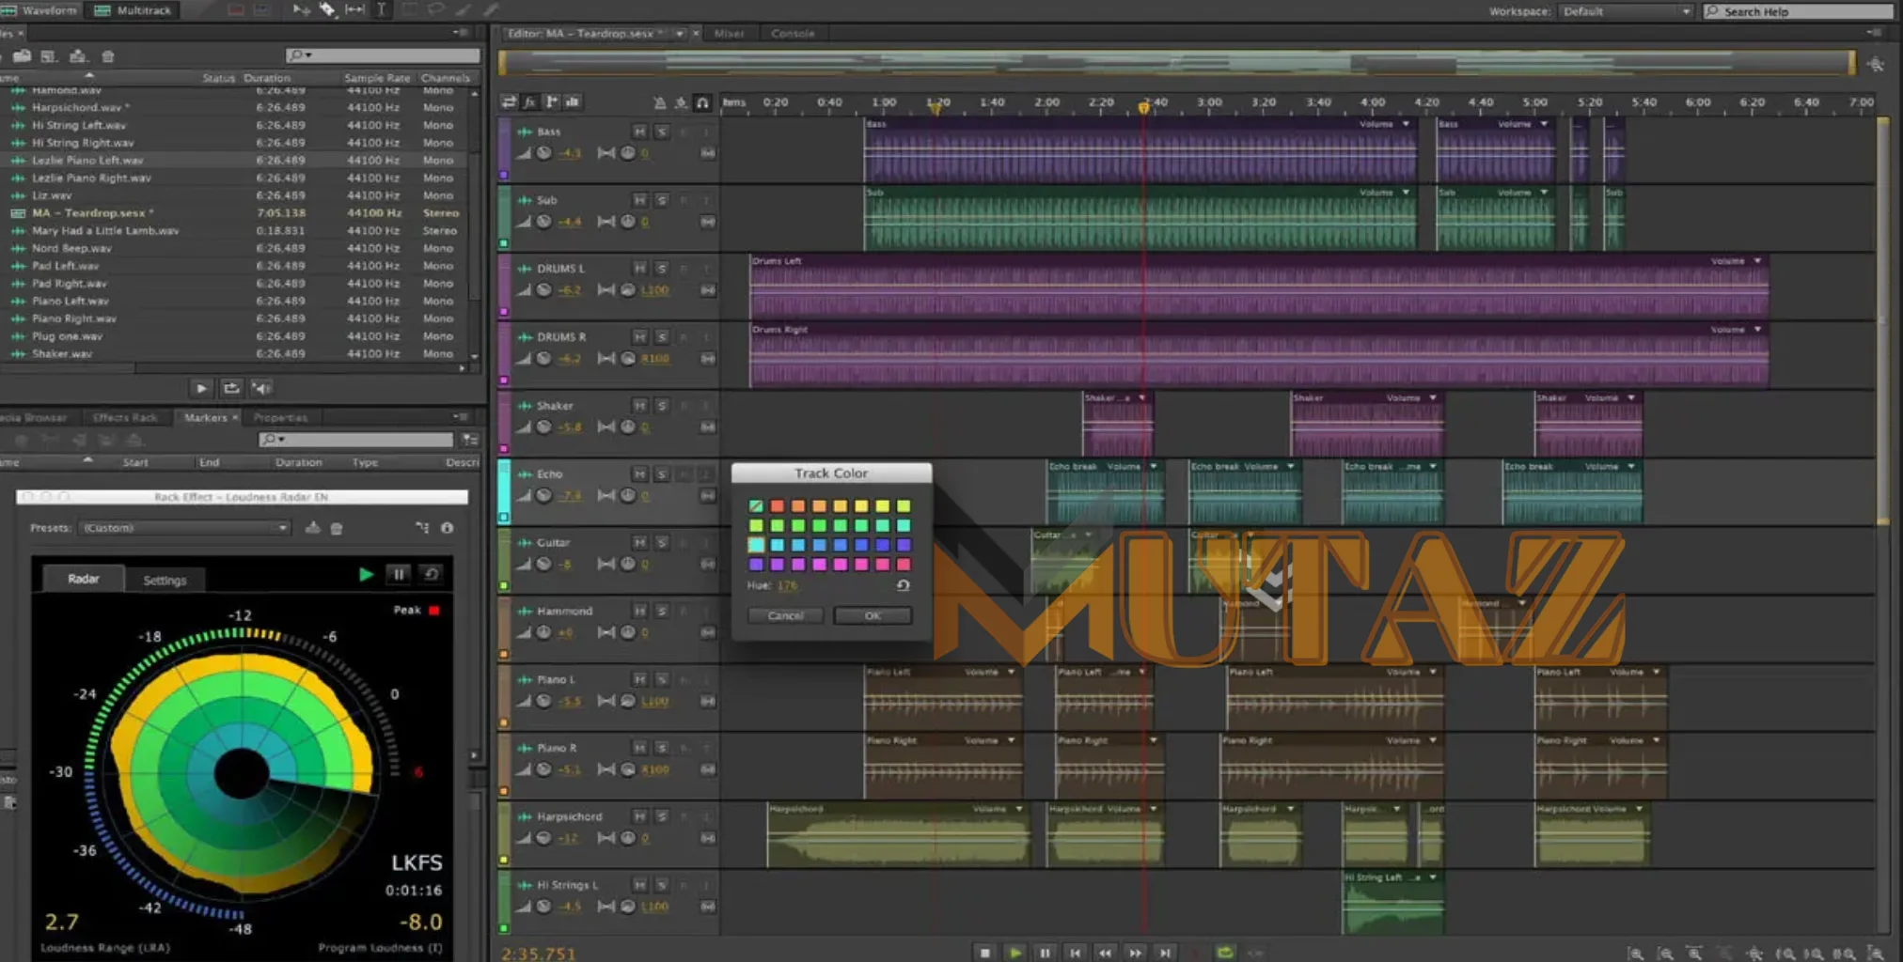Open Volume dropdown on first Harpsichord clip
The width and height of the screenshot is (1903, 962).
point(1018,809)
